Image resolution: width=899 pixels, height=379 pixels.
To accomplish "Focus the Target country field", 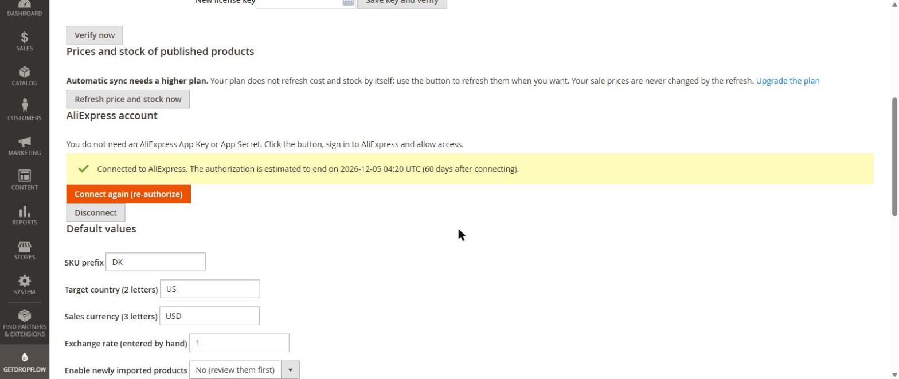I will coord(210,289).
